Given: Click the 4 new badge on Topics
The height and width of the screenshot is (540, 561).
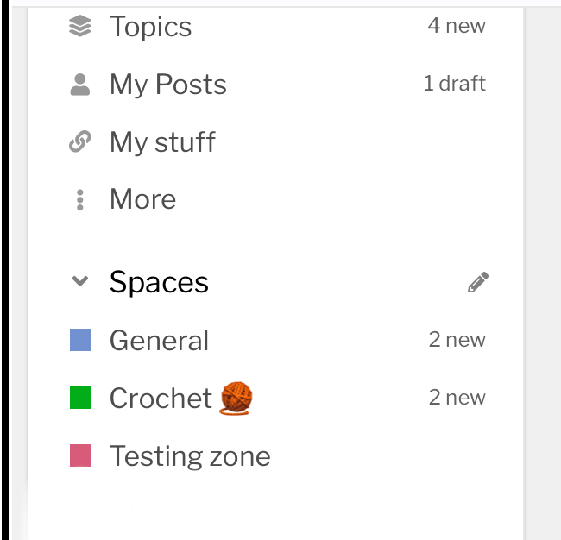Looking at the screenshot, I should [x=457, y=26].
